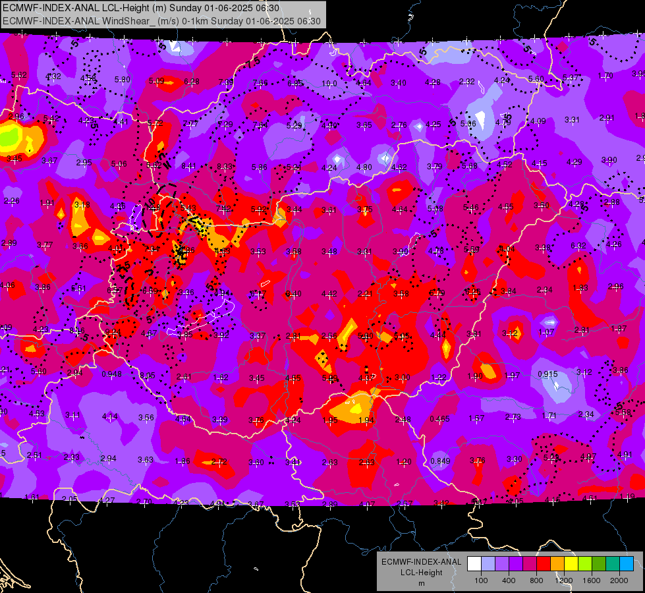The height and width of the screenshot is (593, 645).
Task: Click the wind shear value '10.0'
Action: tap(329, 84)
